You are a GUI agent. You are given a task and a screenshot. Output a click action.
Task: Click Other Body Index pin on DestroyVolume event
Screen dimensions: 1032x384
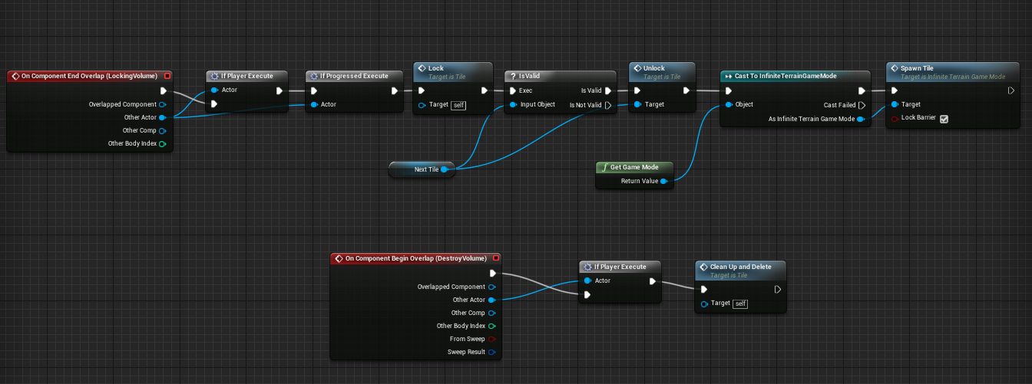491,326
